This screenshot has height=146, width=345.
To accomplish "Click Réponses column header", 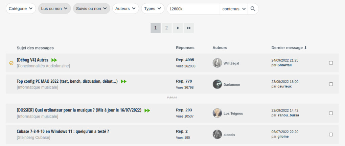I will tap(185, 48).
